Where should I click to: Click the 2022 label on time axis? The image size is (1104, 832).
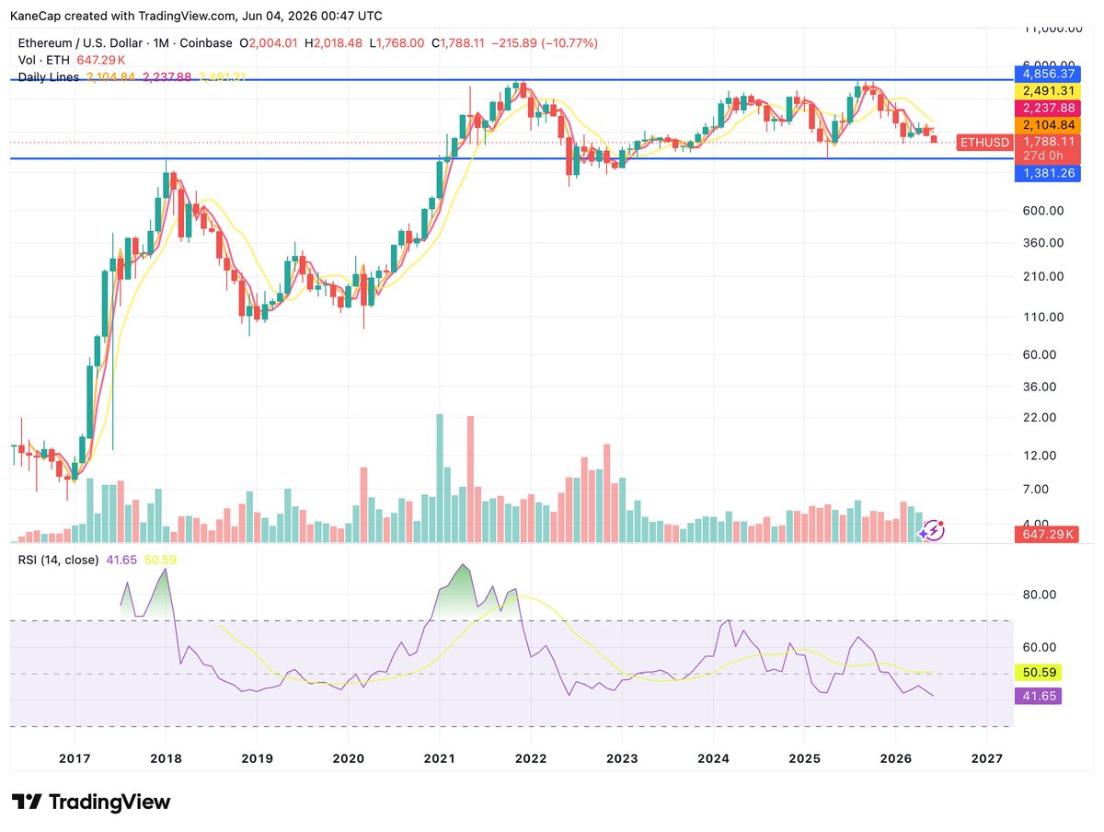tap(531, 758)
